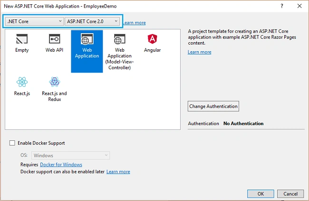The image size is (309, 201).
Task: Confirm with the OK button
Action: point(261,194)
